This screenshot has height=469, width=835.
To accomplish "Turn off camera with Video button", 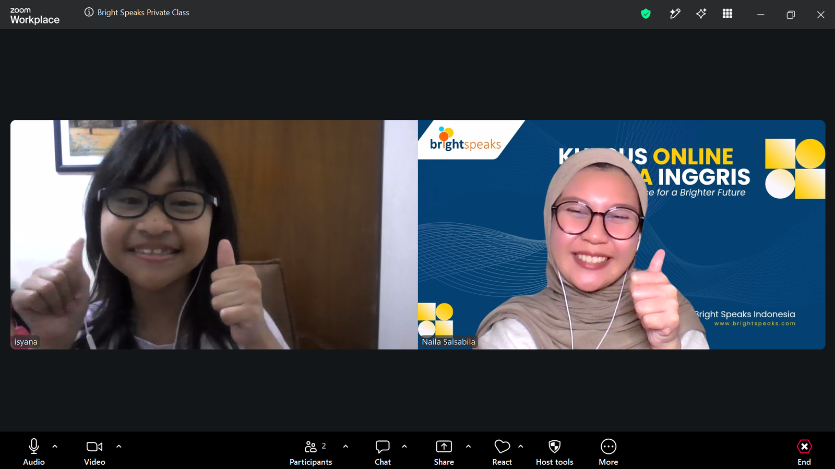I will pyautogui.click(x=94, y=452).
